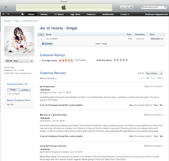The image size is (169, 161).
Task: Click the Music breadcrumb link
Action: (x=7, y=21)
